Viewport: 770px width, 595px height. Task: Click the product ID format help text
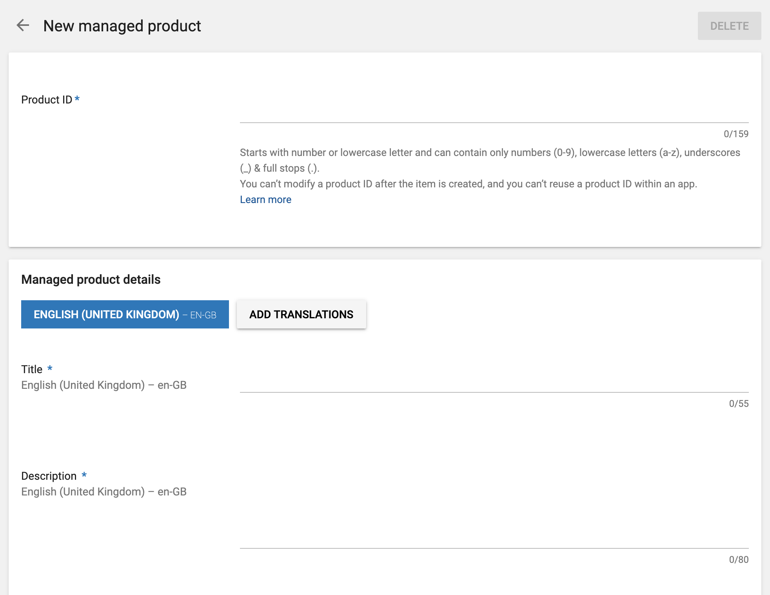[x=490, y=160]
